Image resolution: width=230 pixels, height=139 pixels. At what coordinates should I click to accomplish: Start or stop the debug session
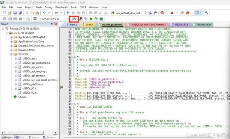(162, 13)
